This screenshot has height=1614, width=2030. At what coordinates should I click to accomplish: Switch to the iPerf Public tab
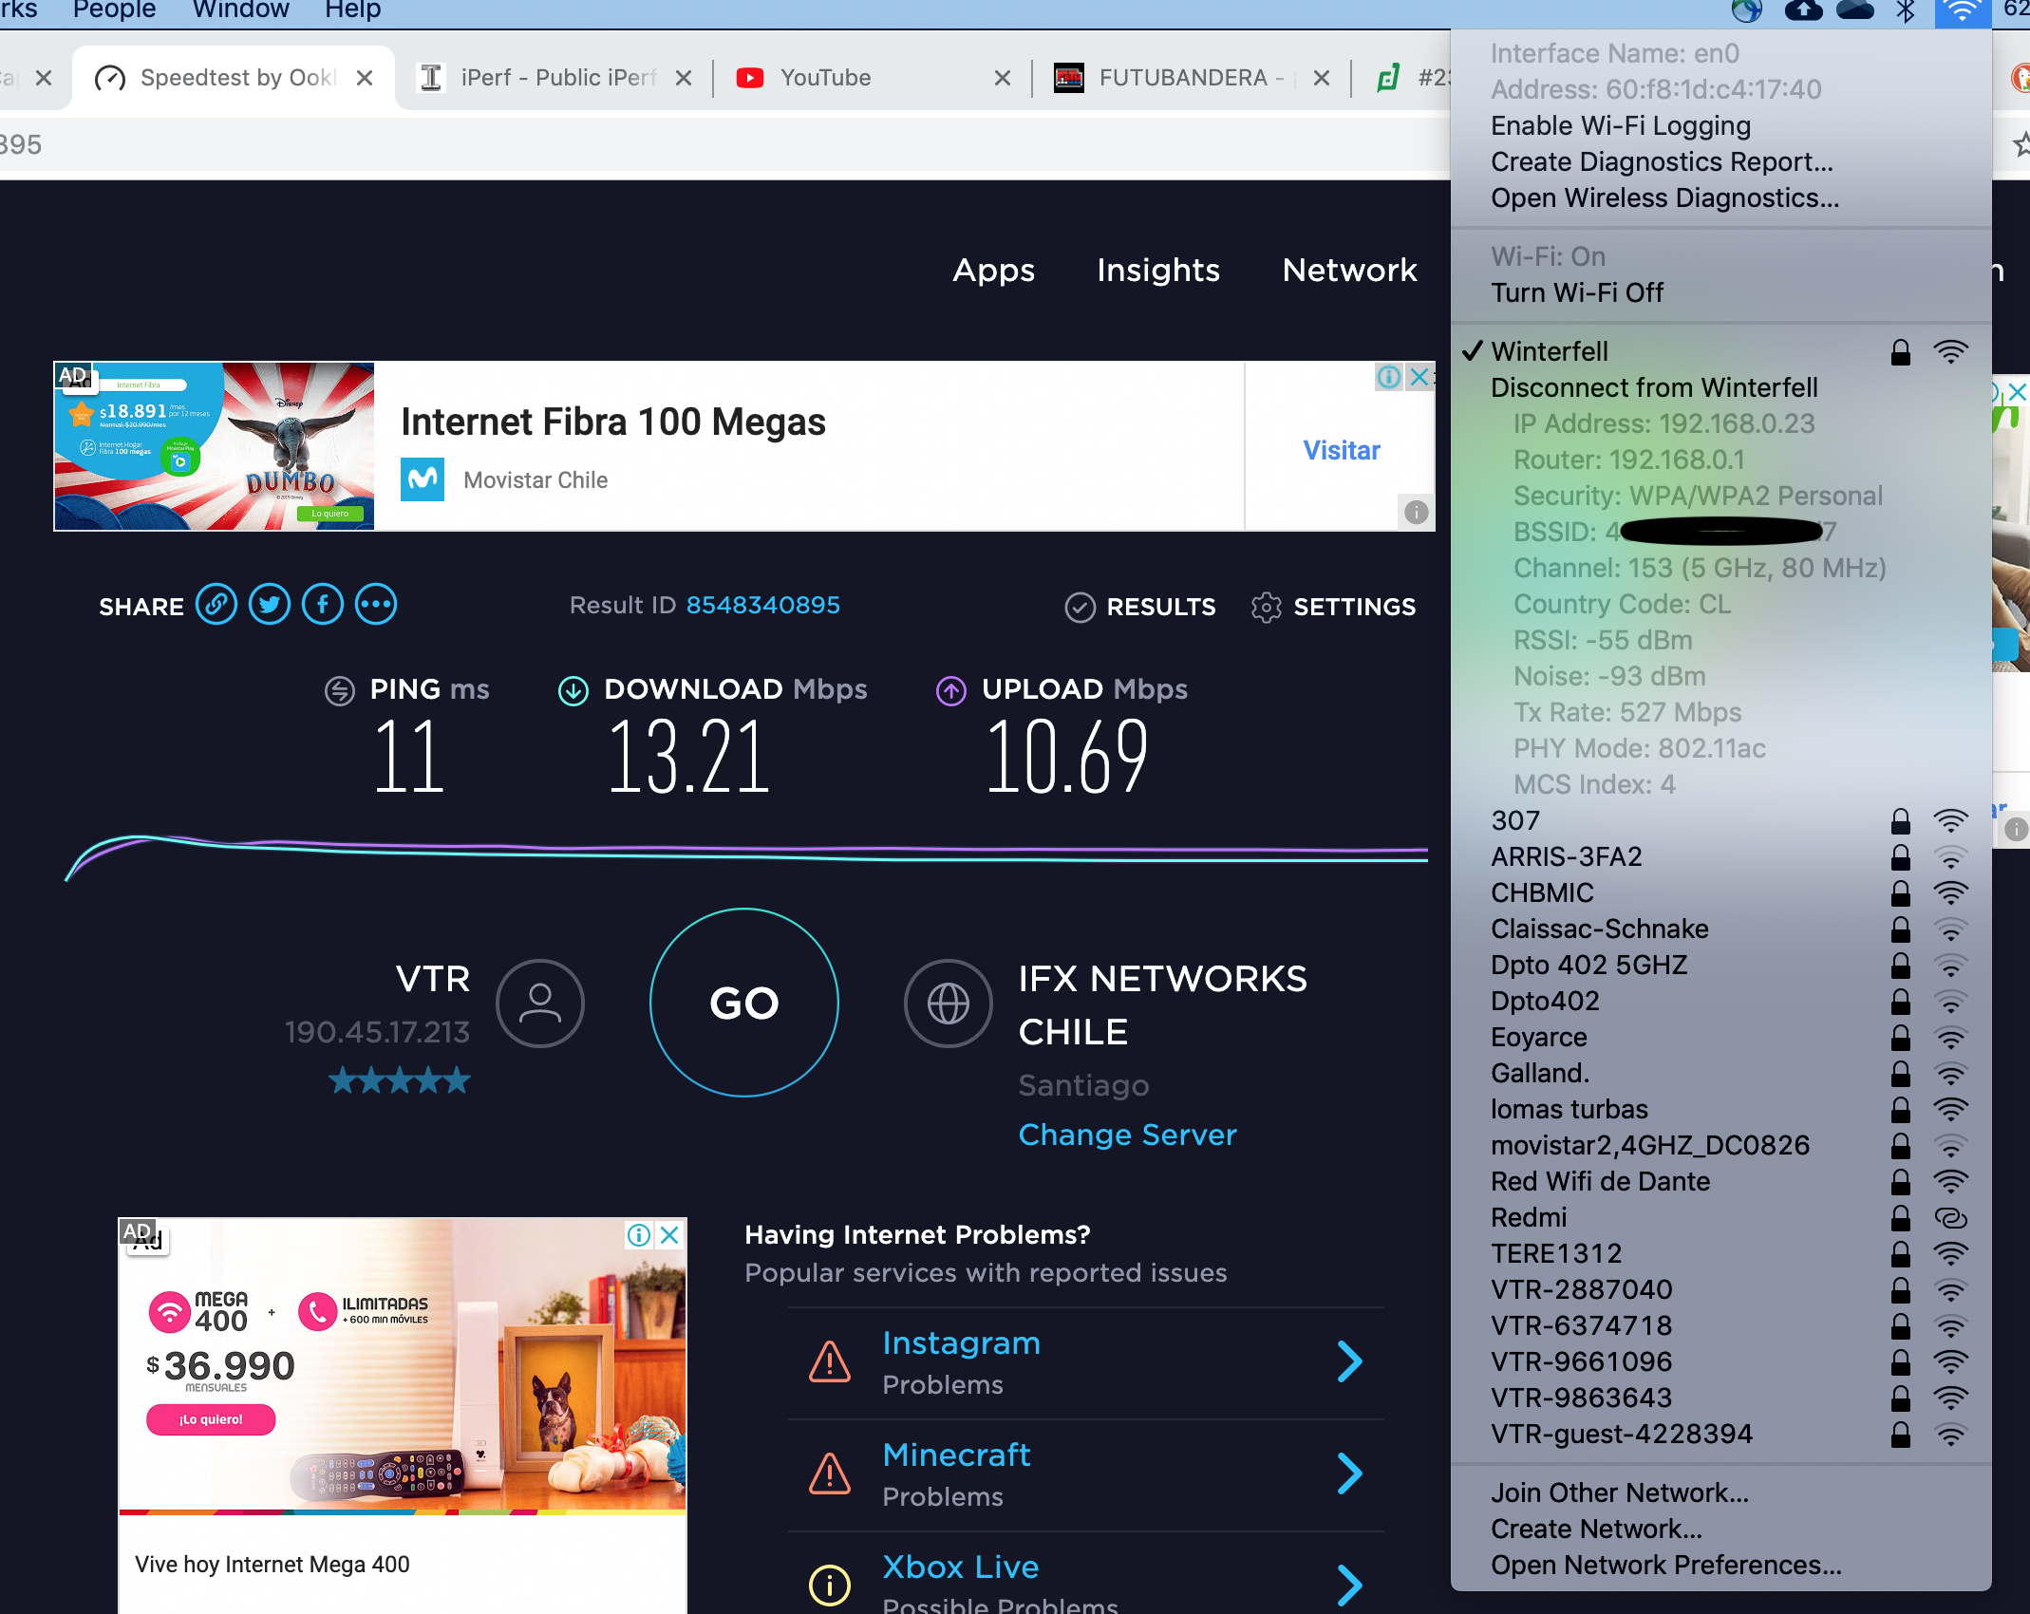pyautogui.click(x=554, y=78)
